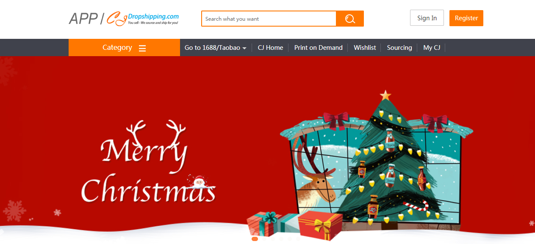The image size is (535, 244).
Task: Click the orange Register button
Action: tap(466, 18)
